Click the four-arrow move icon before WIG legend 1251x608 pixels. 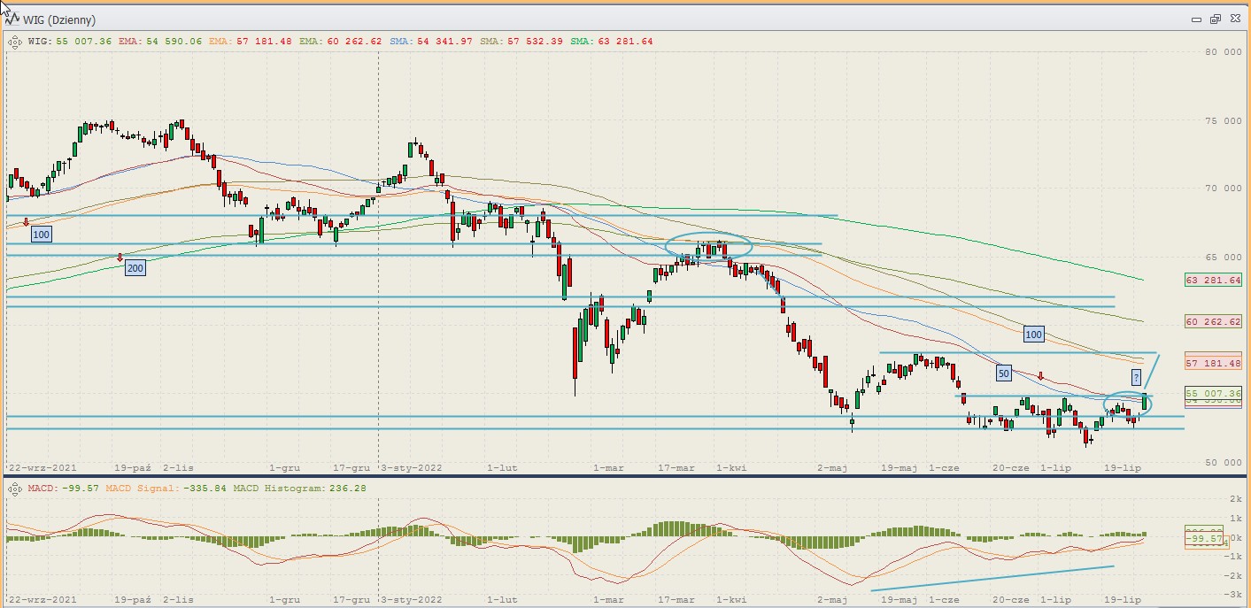click(x=15, y=41)
